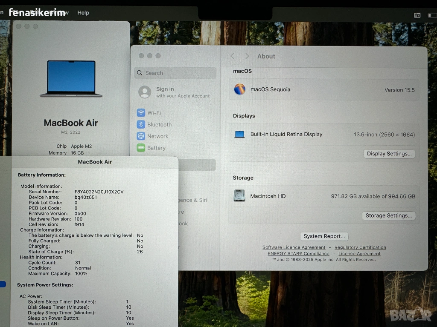This screenshot has height=327, width=437.
Task: Open the Software Licence Agreement link
Action: tap(294, 247)
